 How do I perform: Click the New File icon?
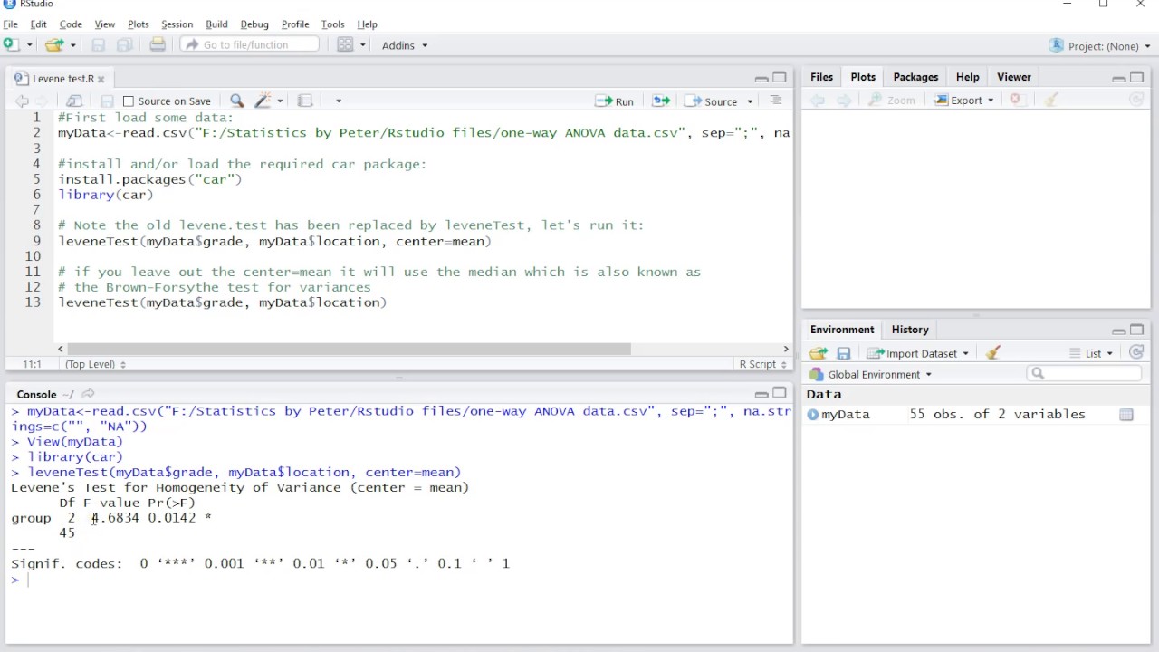pos(11,44)
